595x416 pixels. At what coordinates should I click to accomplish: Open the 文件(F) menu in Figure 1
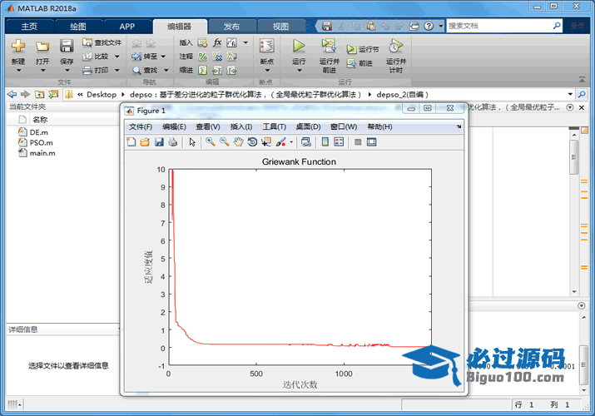coord(141,126)
